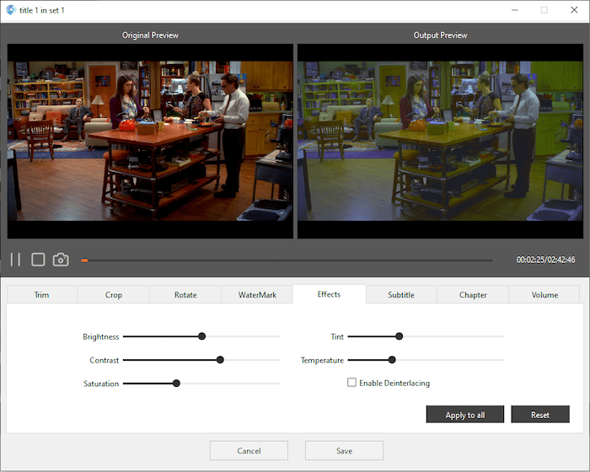Take a snapshot with camera icon

click(x=61, y=260)
